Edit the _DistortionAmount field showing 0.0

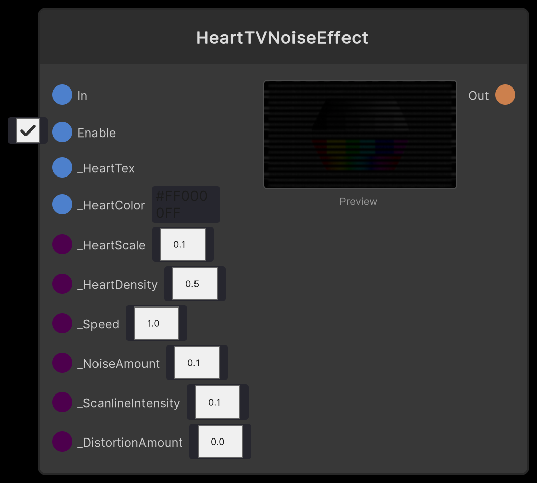pyautogui.click(x=220, y=442)
